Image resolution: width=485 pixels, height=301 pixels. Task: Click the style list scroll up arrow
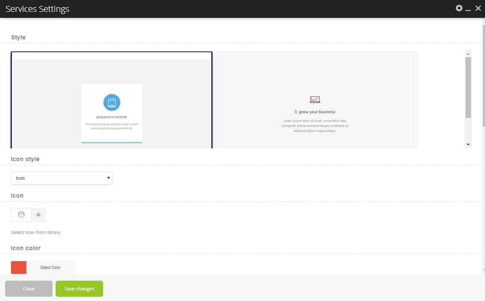point(468,54)
